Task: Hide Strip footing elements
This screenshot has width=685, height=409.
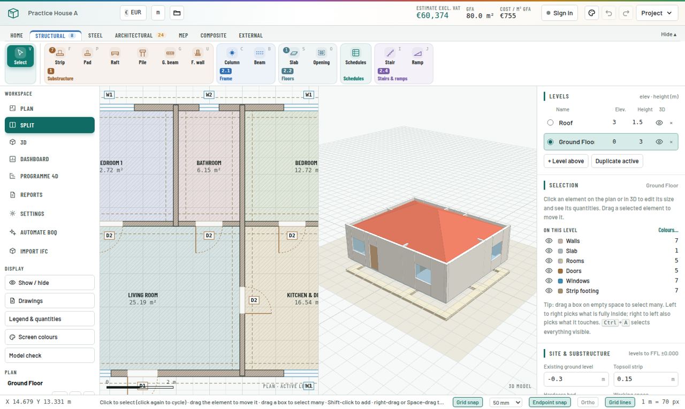Action: (549, 291)
